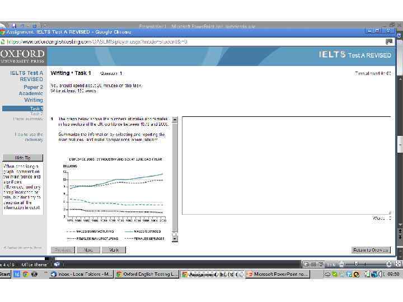
Task: Click Return to Overview button
Action: (x=371, y=250)
